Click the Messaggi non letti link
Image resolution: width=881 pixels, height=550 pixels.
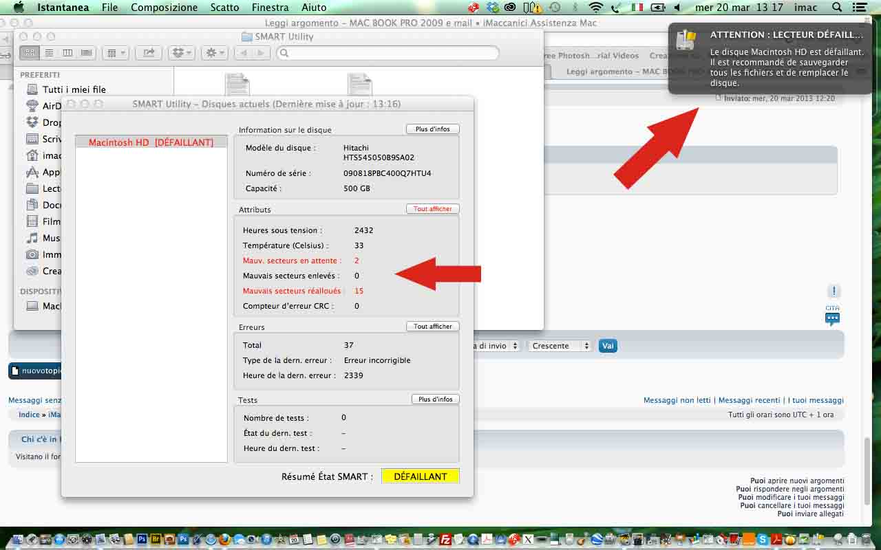677,400
